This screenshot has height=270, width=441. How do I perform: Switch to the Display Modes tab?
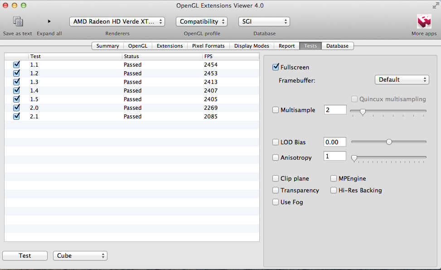pyautogui.click(x=252, y=46)
